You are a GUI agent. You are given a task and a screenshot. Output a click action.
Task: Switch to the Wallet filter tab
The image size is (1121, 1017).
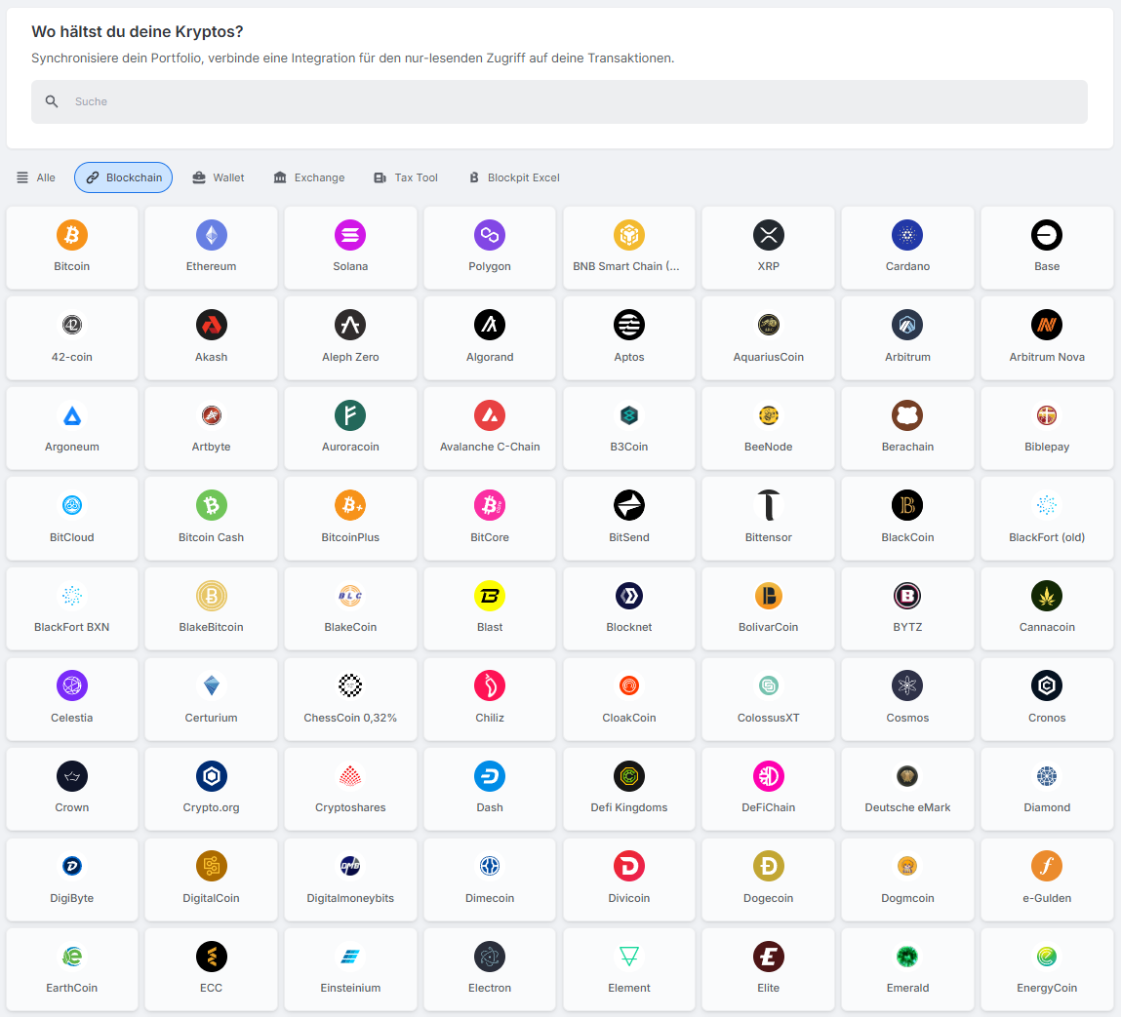(219, 177)
